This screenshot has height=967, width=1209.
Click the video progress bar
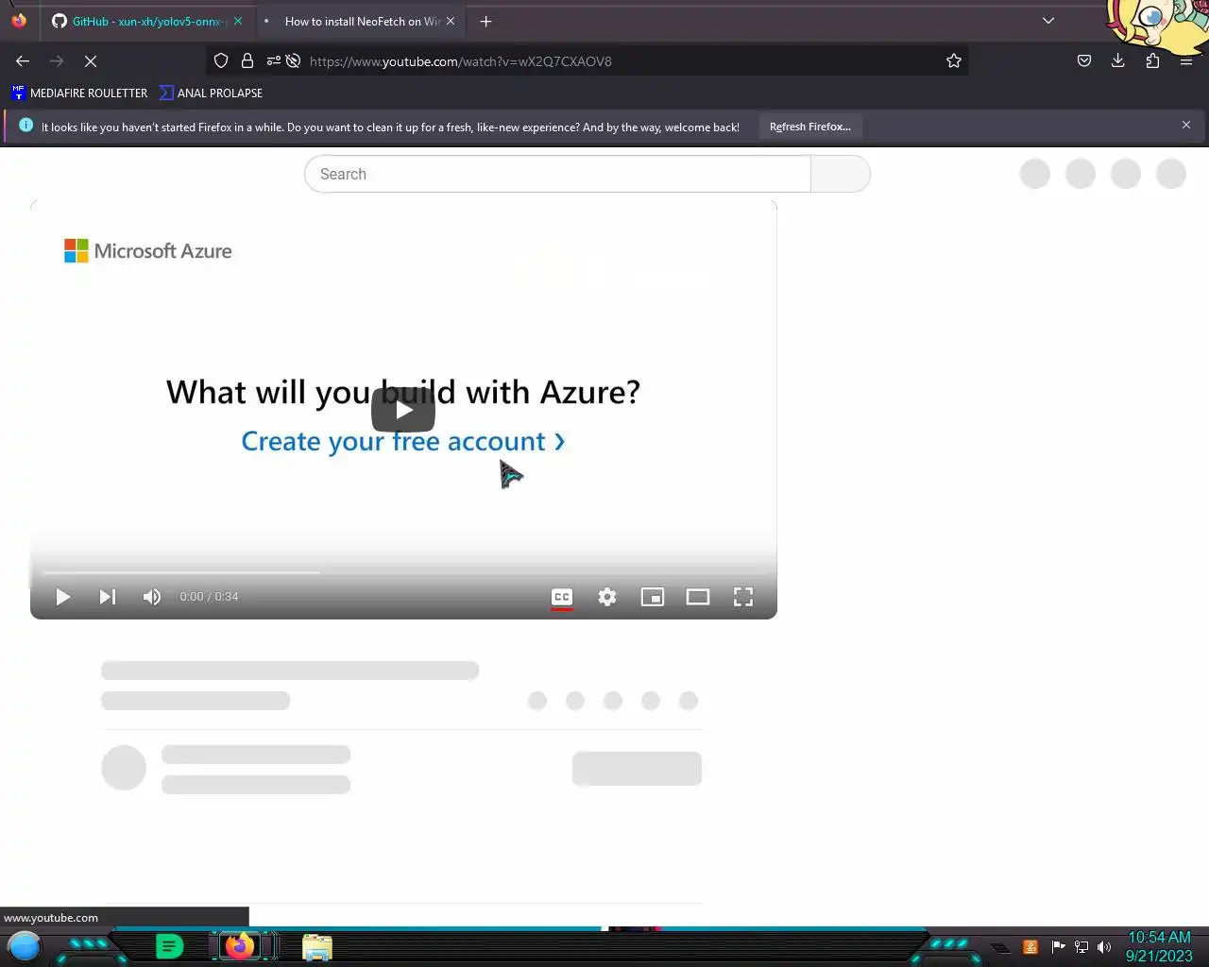(x=403, y=572)
